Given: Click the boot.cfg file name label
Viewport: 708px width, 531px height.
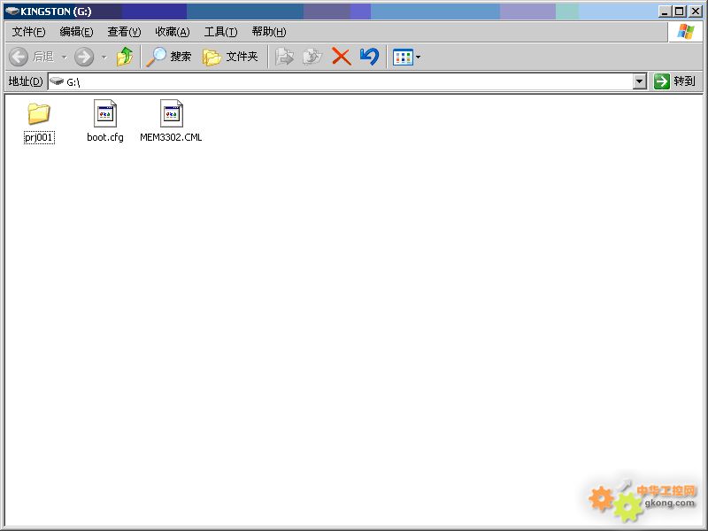Looking at the screenshot, I should coord(105,137).
